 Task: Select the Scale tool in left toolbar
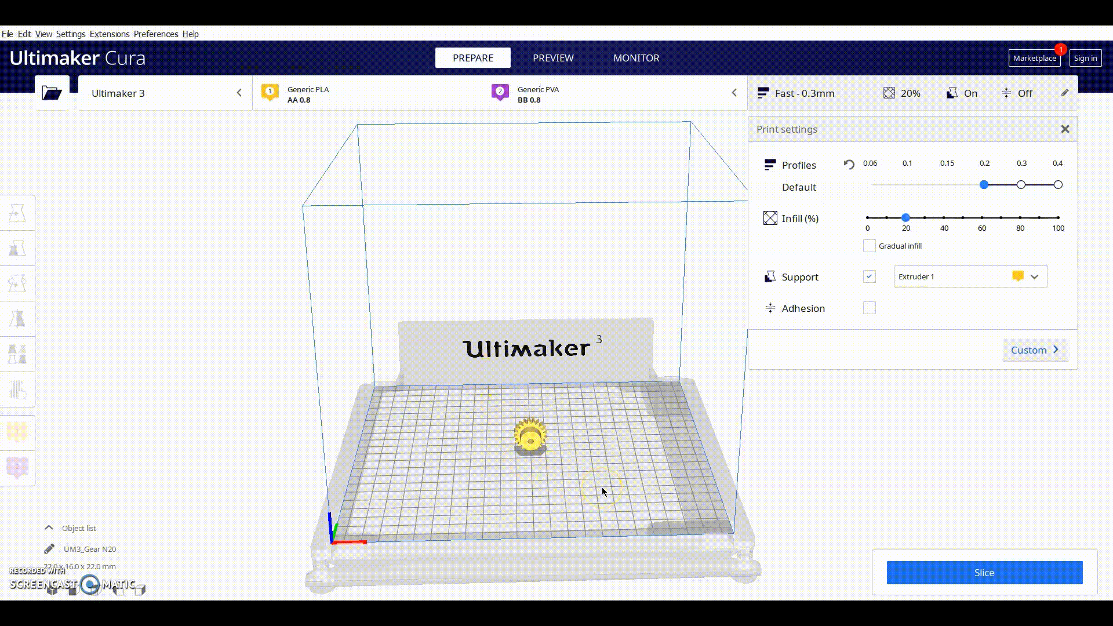point(17,248)
